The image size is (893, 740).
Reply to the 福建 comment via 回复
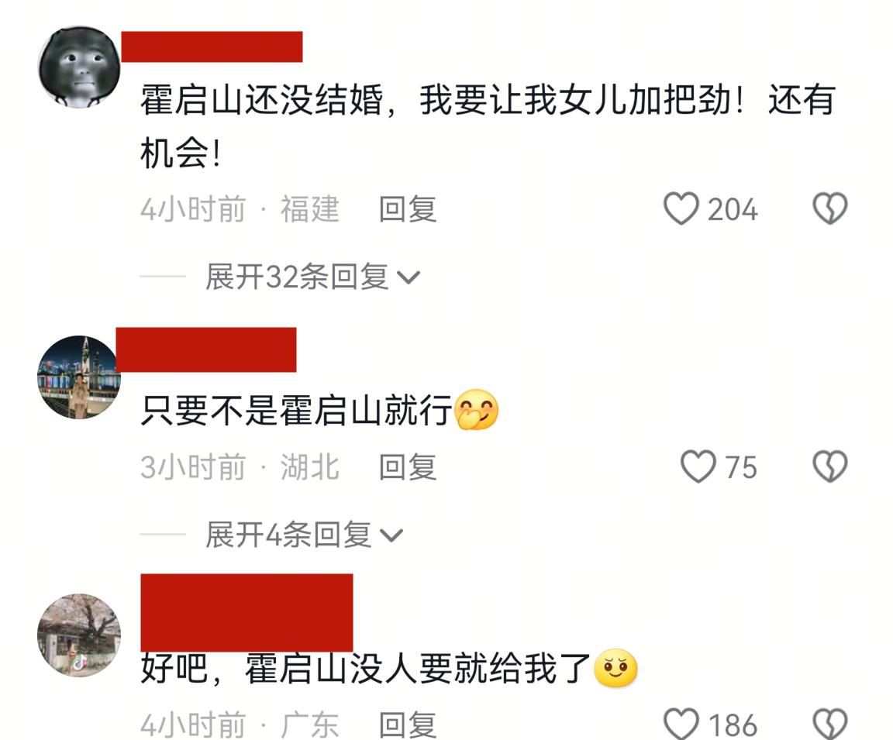(x=408, y=209)
